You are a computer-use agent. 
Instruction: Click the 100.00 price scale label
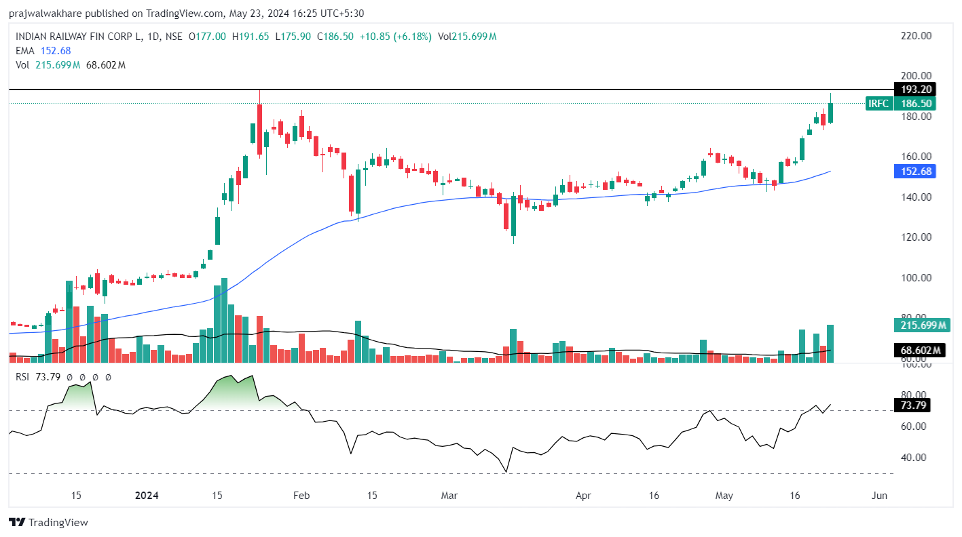point(916,278)
